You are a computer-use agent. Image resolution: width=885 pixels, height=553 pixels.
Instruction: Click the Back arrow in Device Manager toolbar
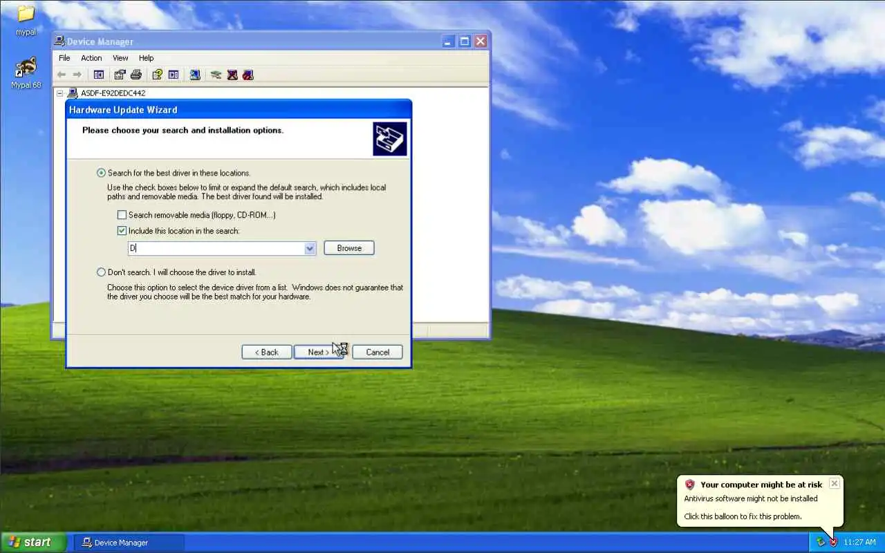[x=62, y=75]
